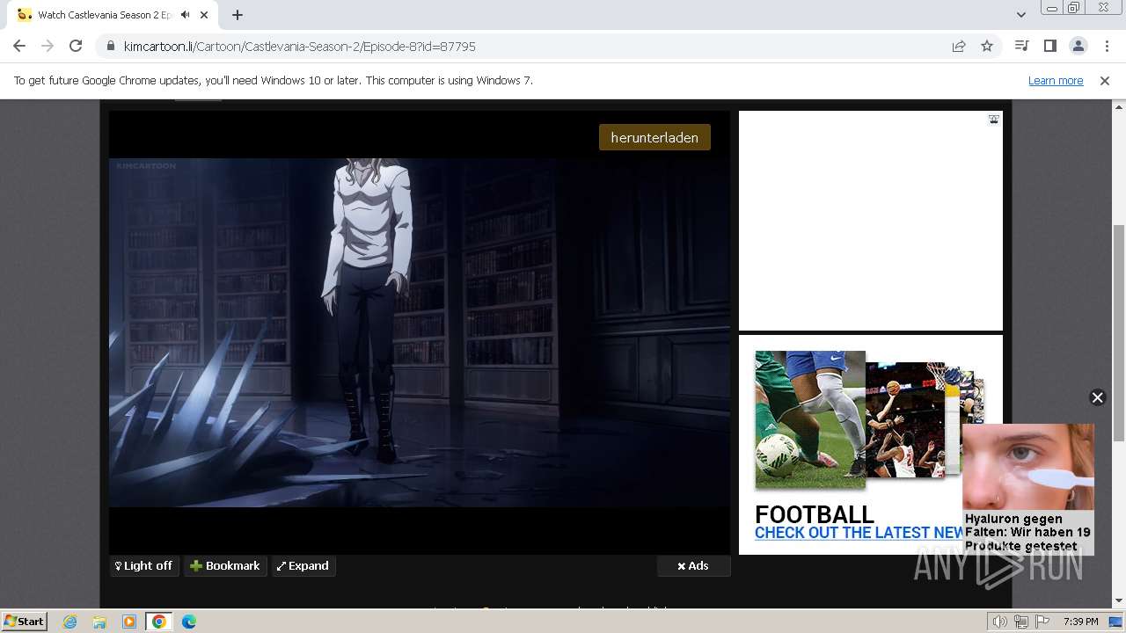
Task: Open a new browser tab
Action: click(x=238, y=15)
